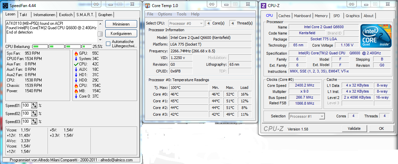Open Core Temp File menu
The height and width of the screenshot is (164, 398).
[x=150, y=14]
